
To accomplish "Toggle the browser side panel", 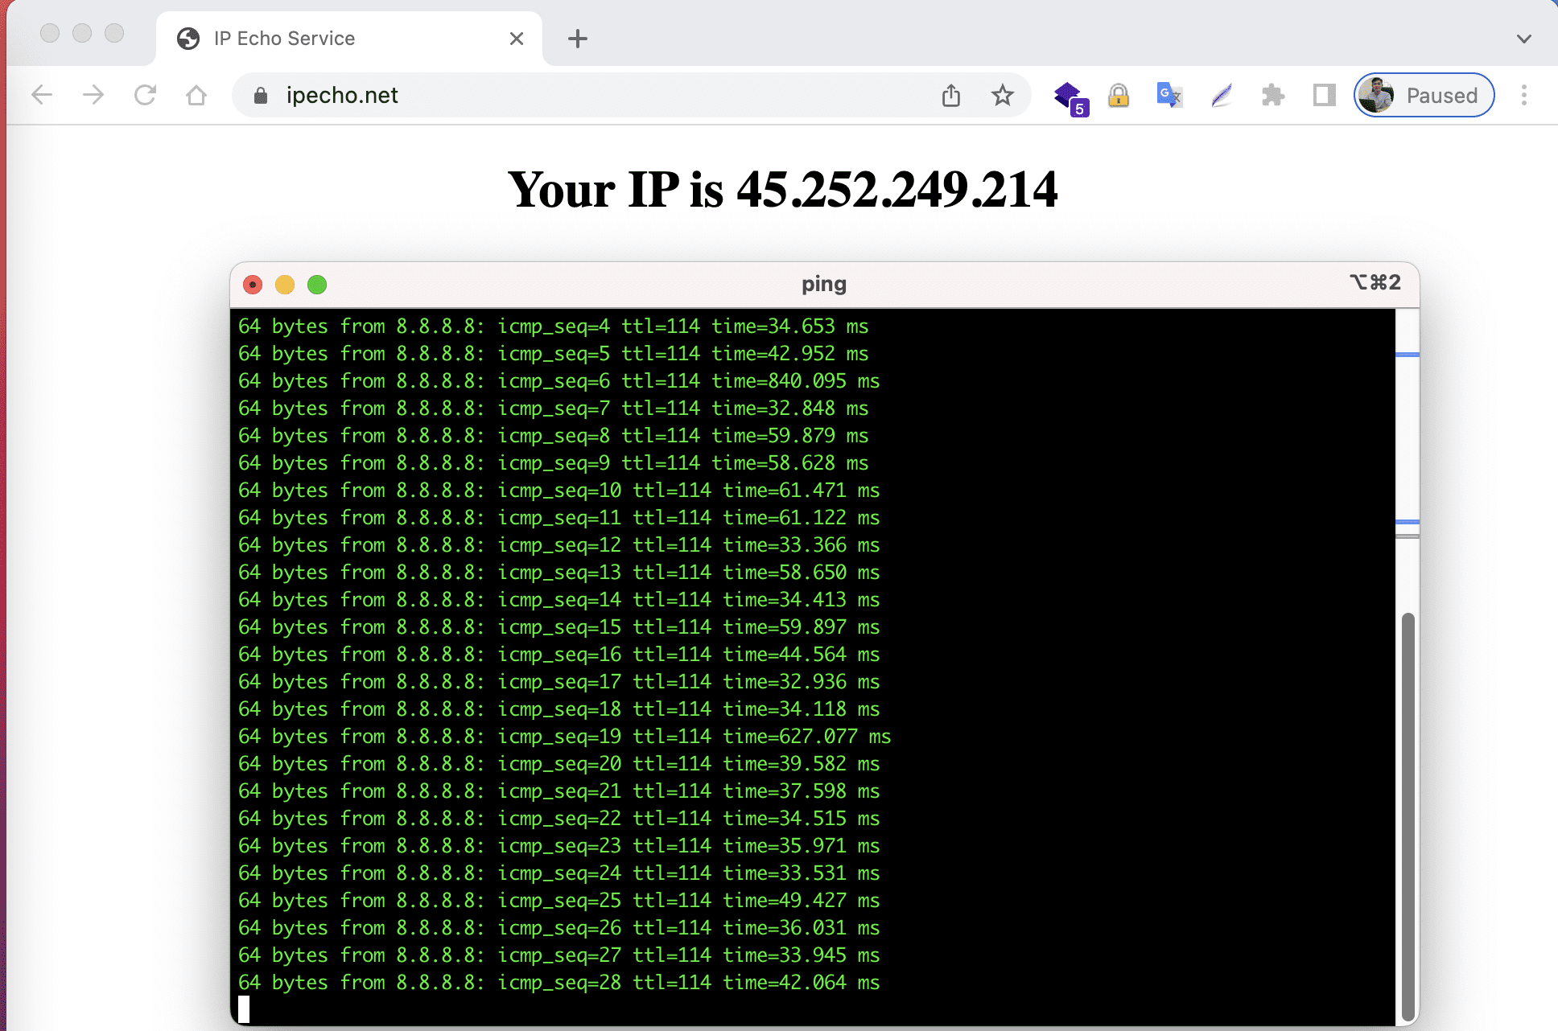I will tap(1324, 95).
